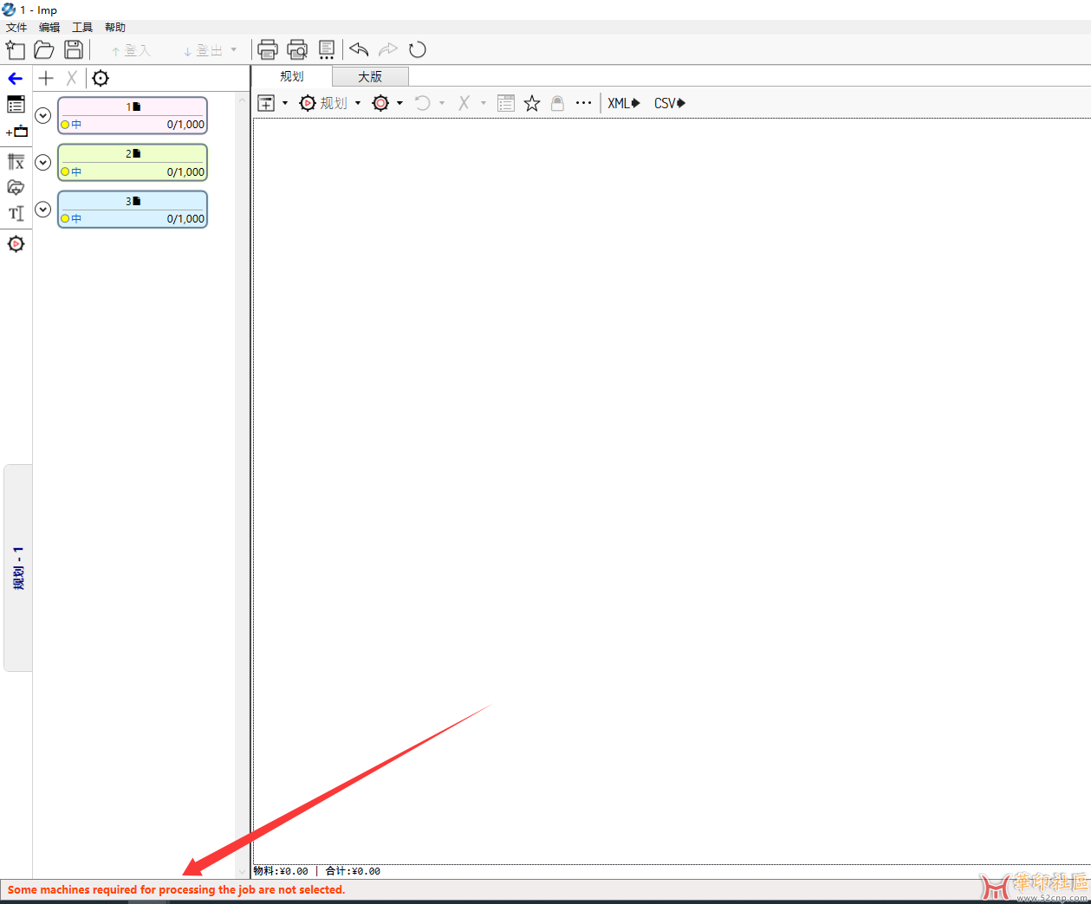Click the more options ellipsis in planning toolbar
The height and width of the screenshot is (904, 1091).
pos(584,104)
